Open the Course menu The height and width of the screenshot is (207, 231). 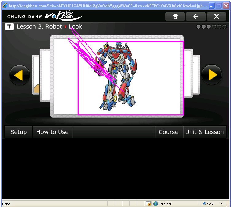(x=169, y=132)
